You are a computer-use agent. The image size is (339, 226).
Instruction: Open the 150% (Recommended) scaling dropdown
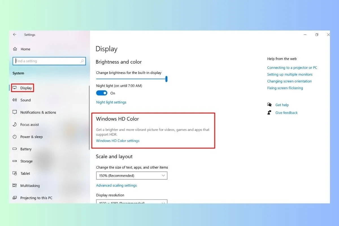point(132,176)
